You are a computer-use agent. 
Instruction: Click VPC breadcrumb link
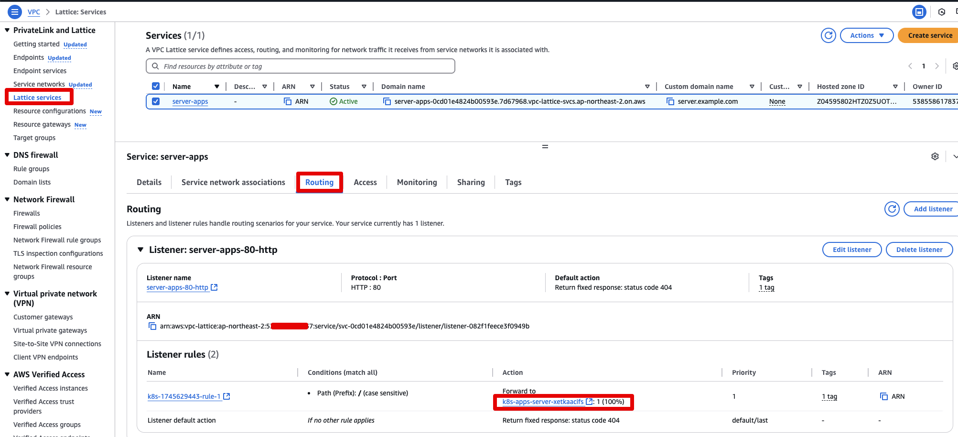(34, 12)
